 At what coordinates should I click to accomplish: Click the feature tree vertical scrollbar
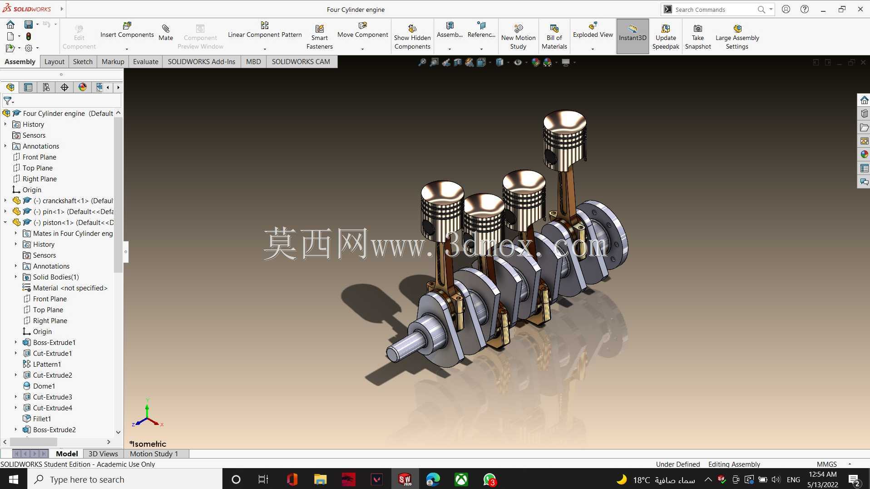[119, 195]
